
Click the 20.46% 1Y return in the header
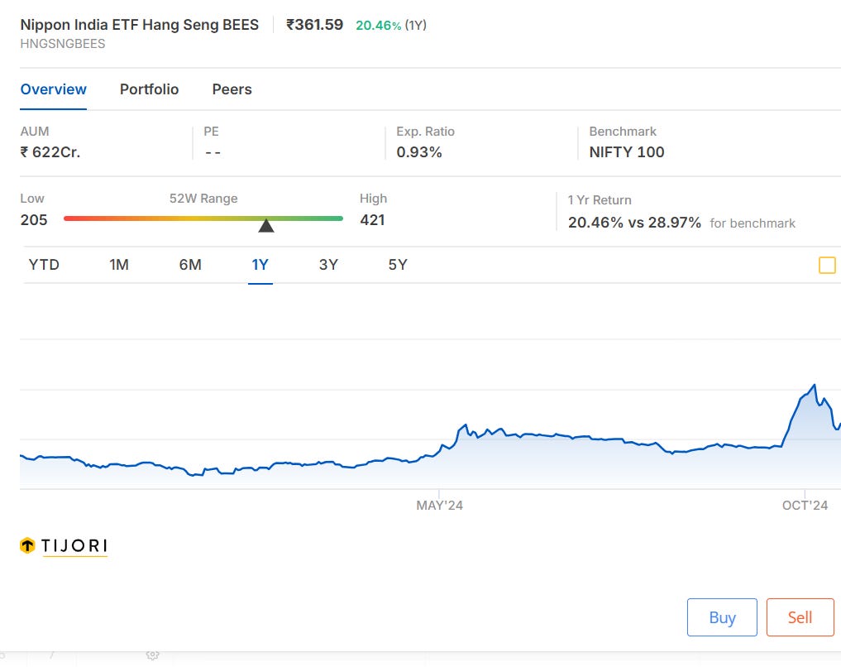point(378,25)
